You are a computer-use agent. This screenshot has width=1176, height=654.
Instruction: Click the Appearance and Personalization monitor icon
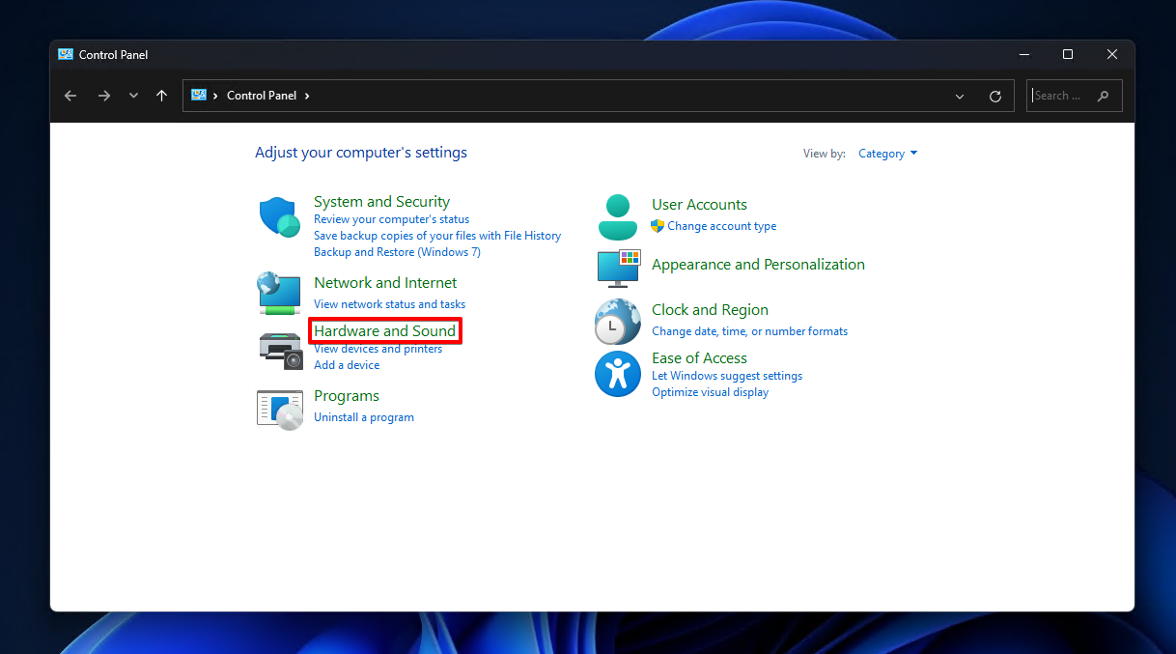618,268
